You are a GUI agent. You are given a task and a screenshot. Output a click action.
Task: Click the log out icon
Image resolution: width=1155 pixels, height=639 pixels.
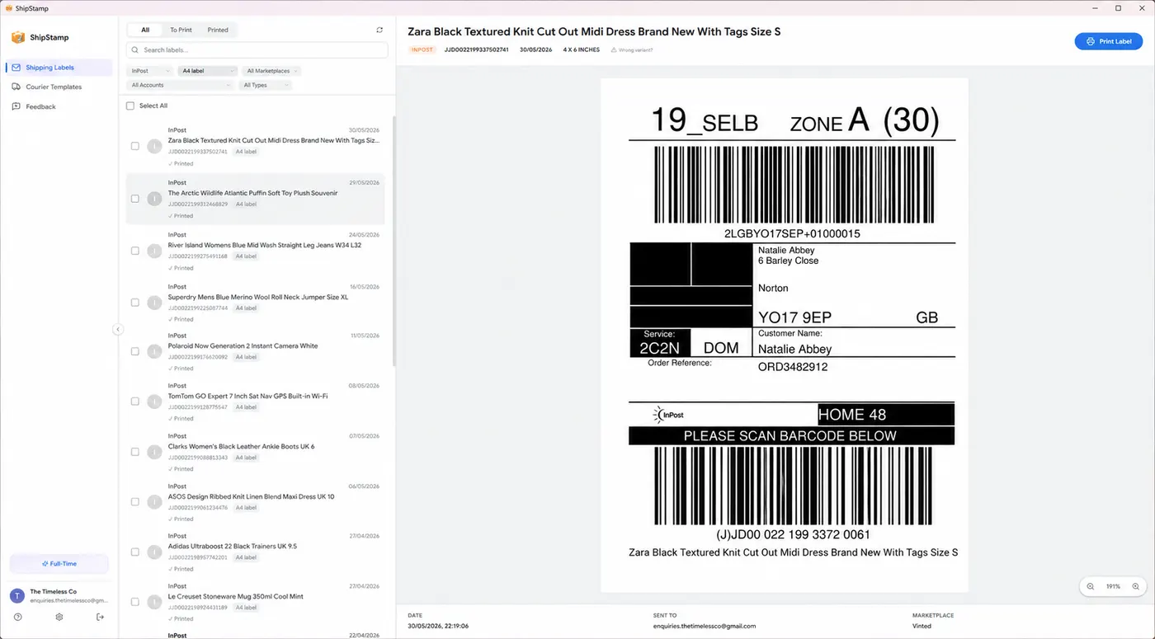[x=100, y=617]
